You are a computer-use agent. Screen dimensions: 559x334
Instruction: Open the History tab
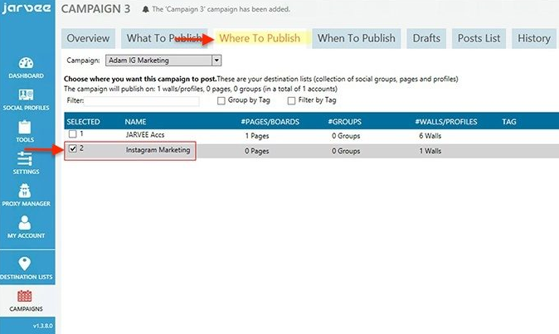click(534, 38)
